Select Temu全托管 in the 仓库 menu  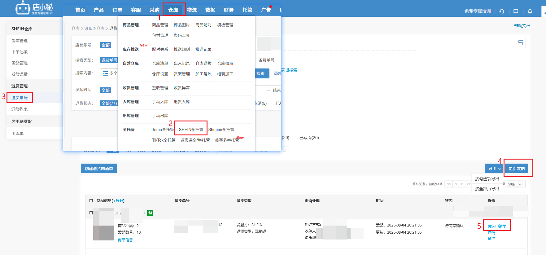pos(163,130)
